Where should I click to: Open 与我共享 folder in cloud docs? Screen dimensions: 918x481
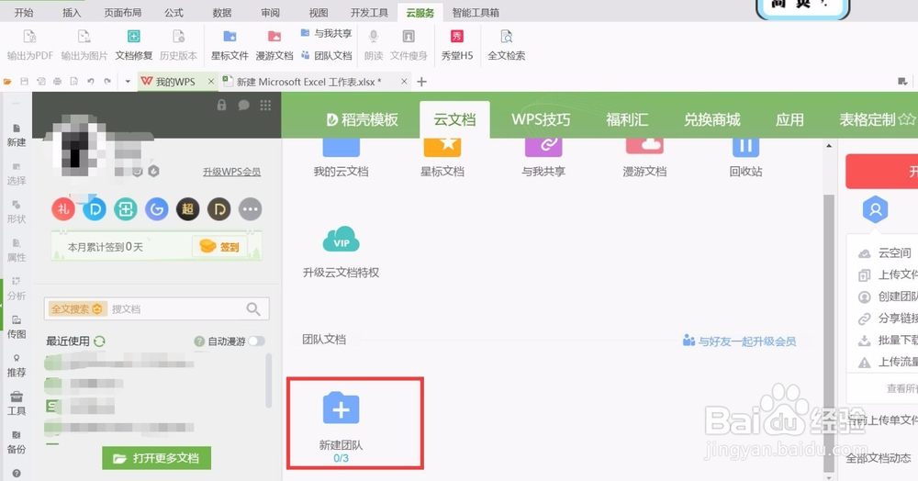(543, 157)
